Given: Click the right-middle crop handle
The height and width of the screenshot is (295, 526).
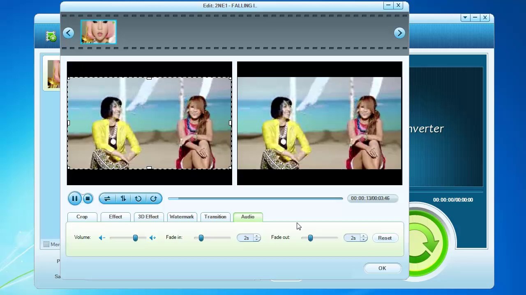Looking at the screenshot, I should click(x=231, y=123).
